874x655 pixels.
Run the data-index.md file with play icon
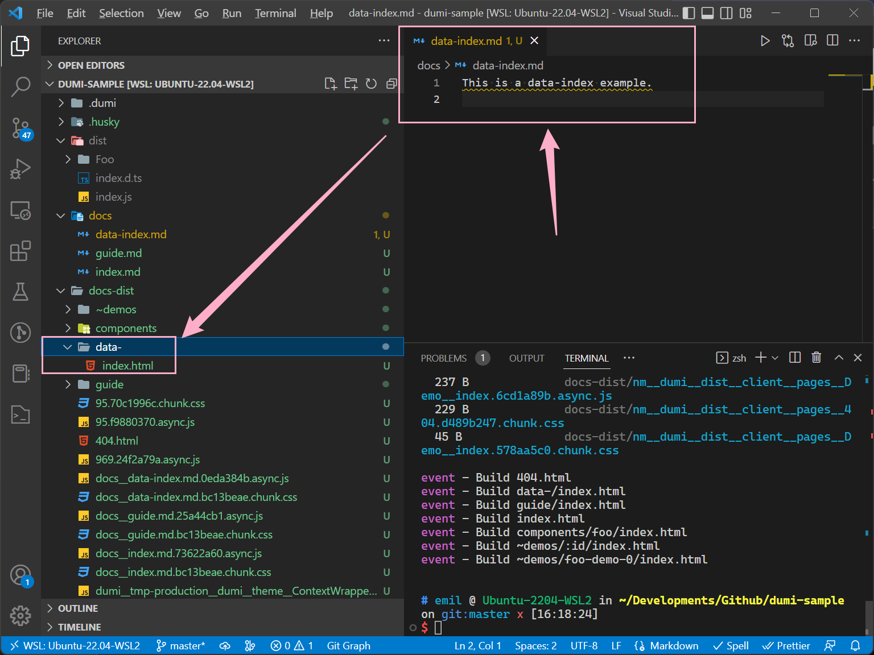click(x=765, y=40)
